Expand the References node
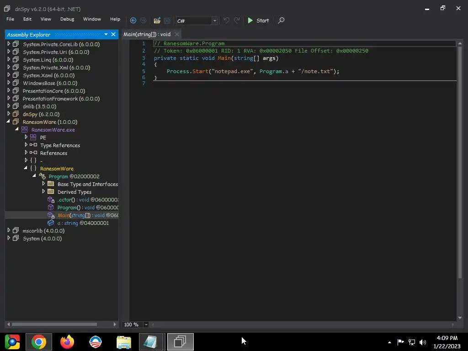This screenshot has width=468, height=351. [x=26, y=153]
